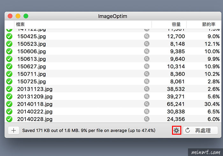Viewport: 223px width, 156px height.
Task: Click green checkmark status of 20131209.jpg
Action: 9,96
